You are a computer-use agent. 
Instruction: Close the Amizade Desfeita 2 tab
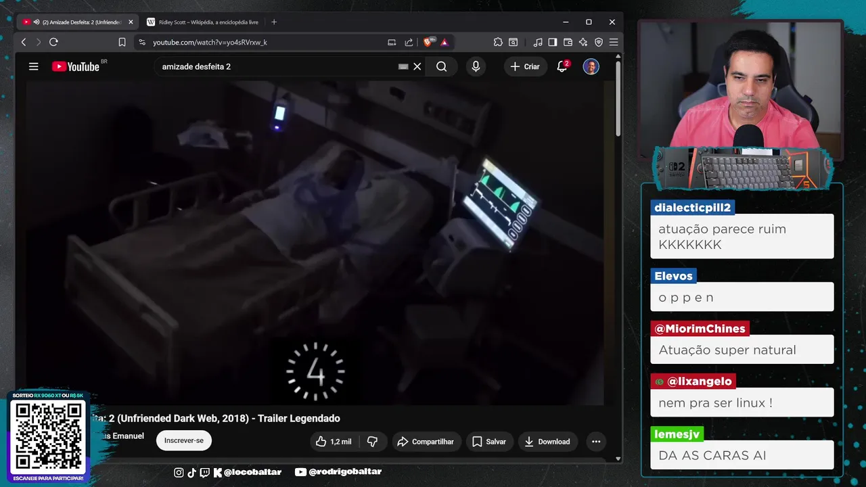pyautogui.click(x=131, y=22)
